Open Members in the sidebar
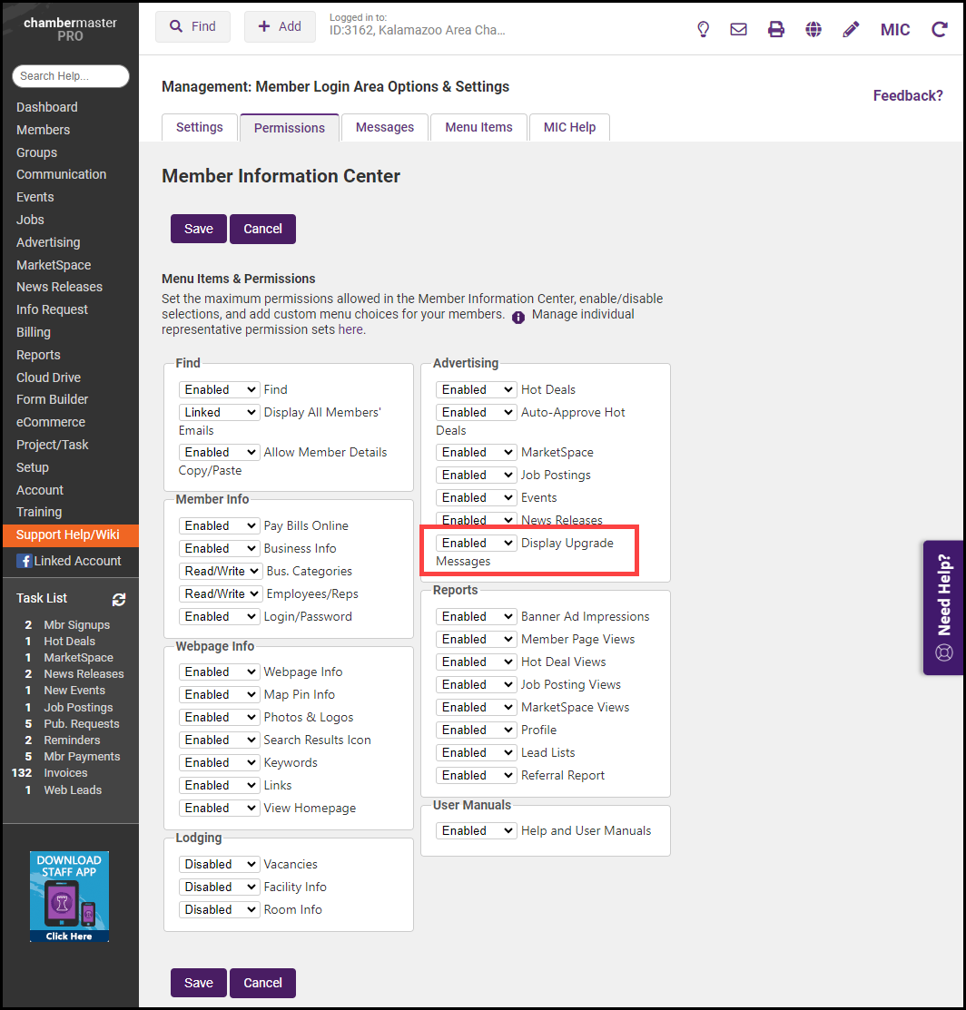The height and width of the screenshot is (1010, 966). click(44, 130)
